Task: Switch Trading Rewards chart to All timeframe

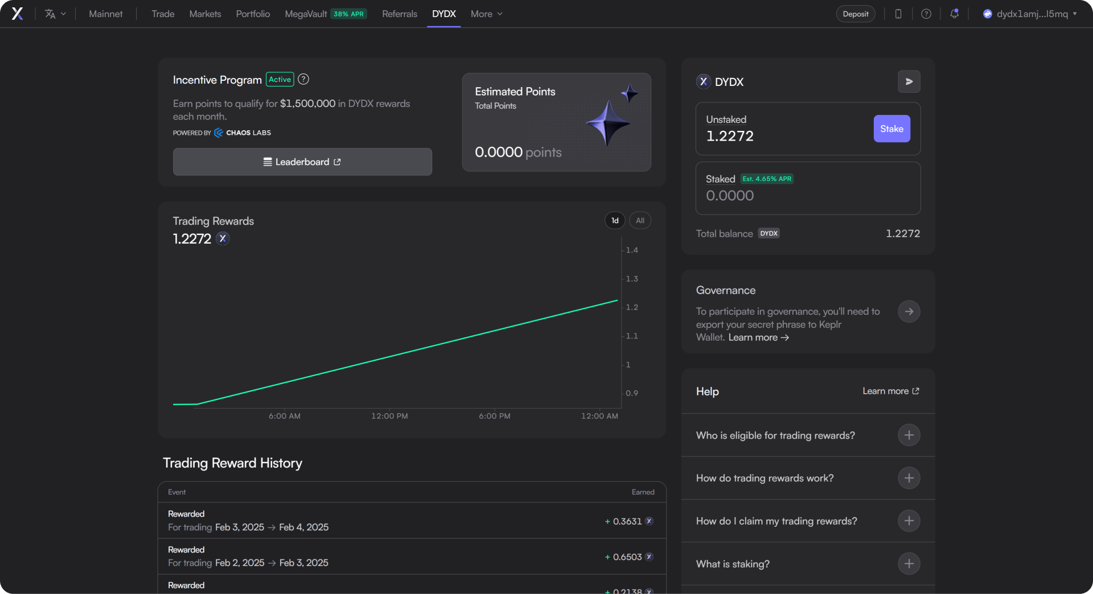Action: pyautogui.click(x=639, y=220)
